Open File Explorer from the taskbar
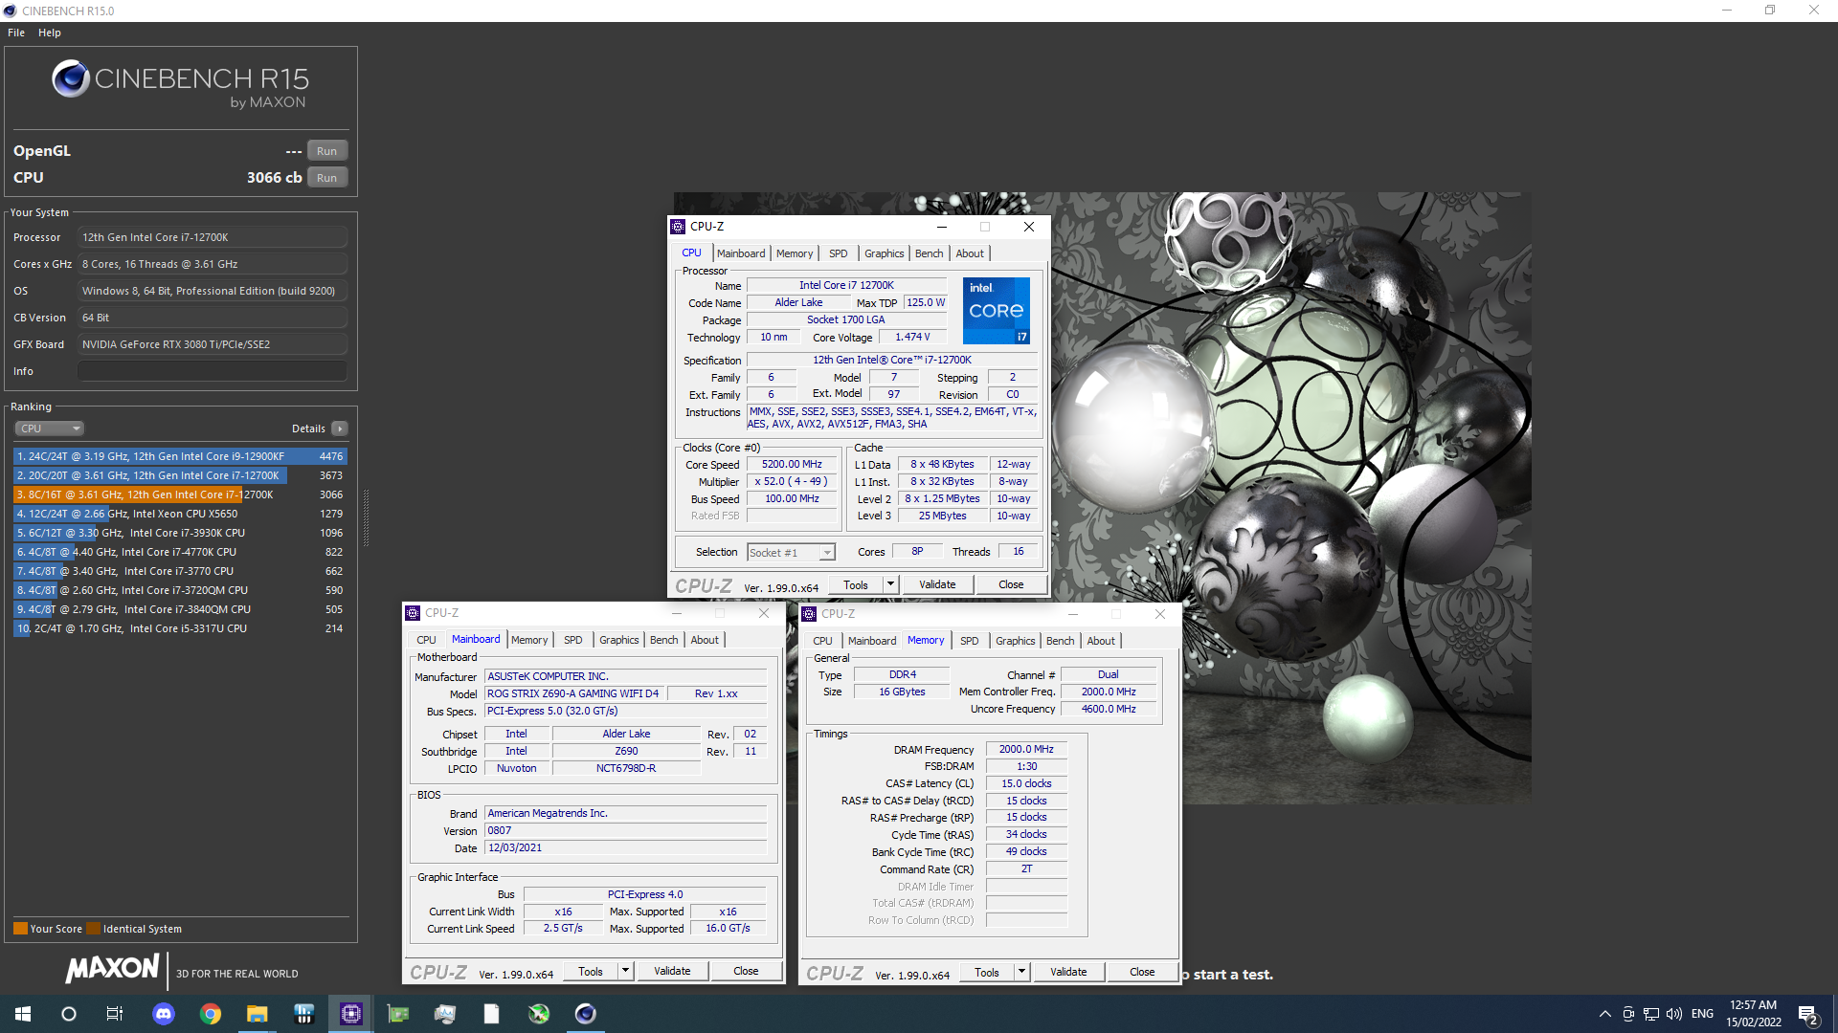 pyautogui.click(x=258, y=1014)
